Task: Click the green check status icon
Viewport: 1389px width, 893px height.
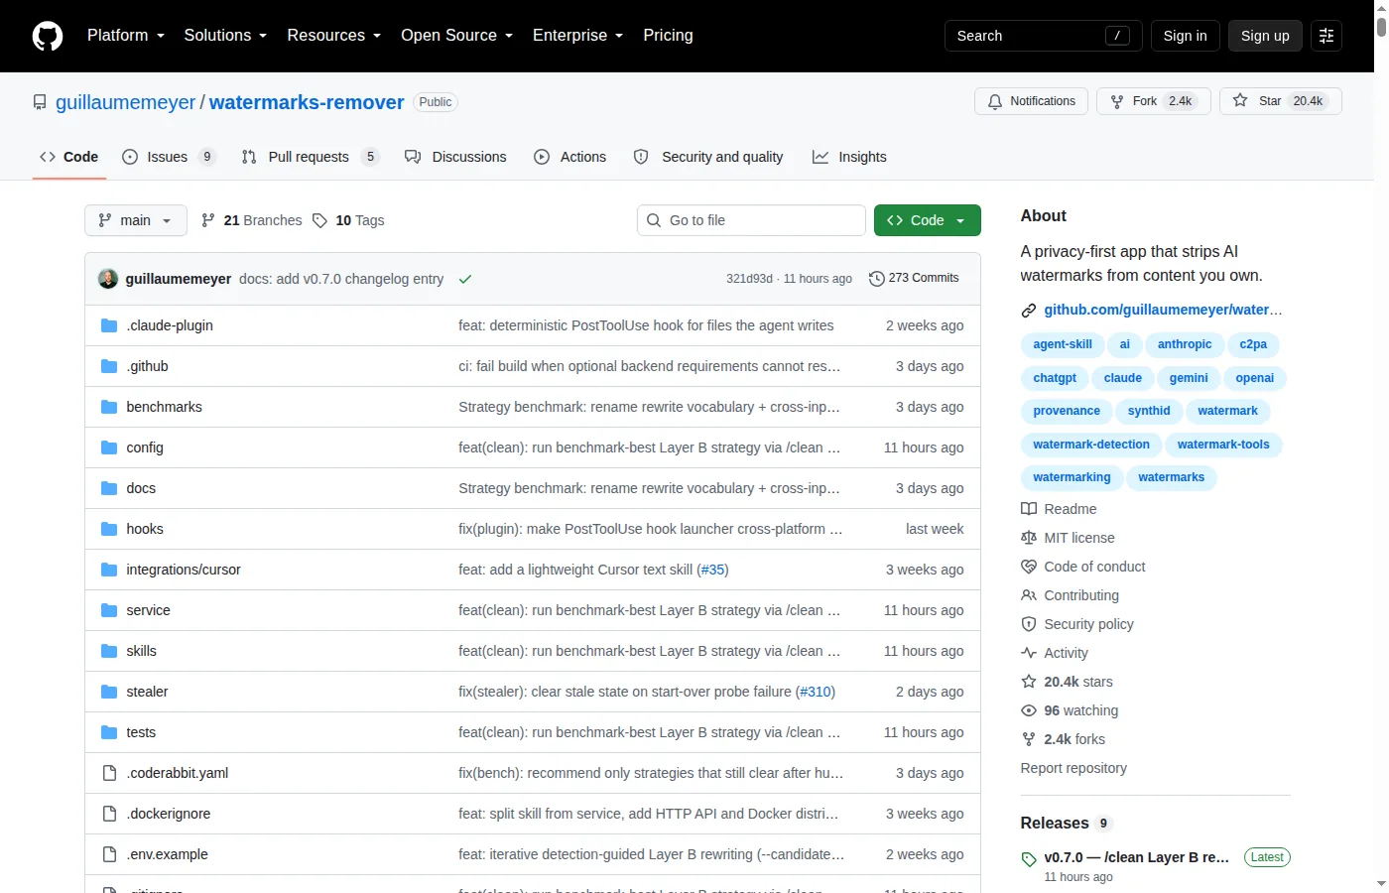Action: tap(464, 279)
